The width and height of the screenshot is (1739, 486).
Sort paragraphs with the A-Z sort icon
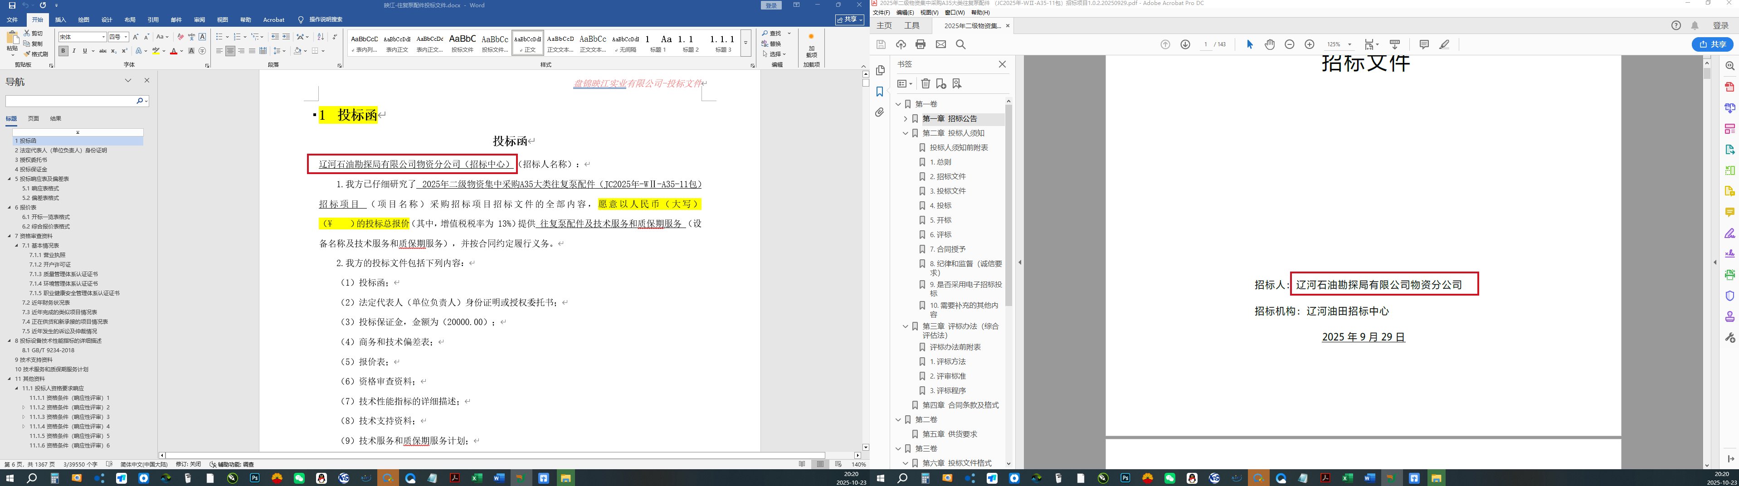coord(321,36)
